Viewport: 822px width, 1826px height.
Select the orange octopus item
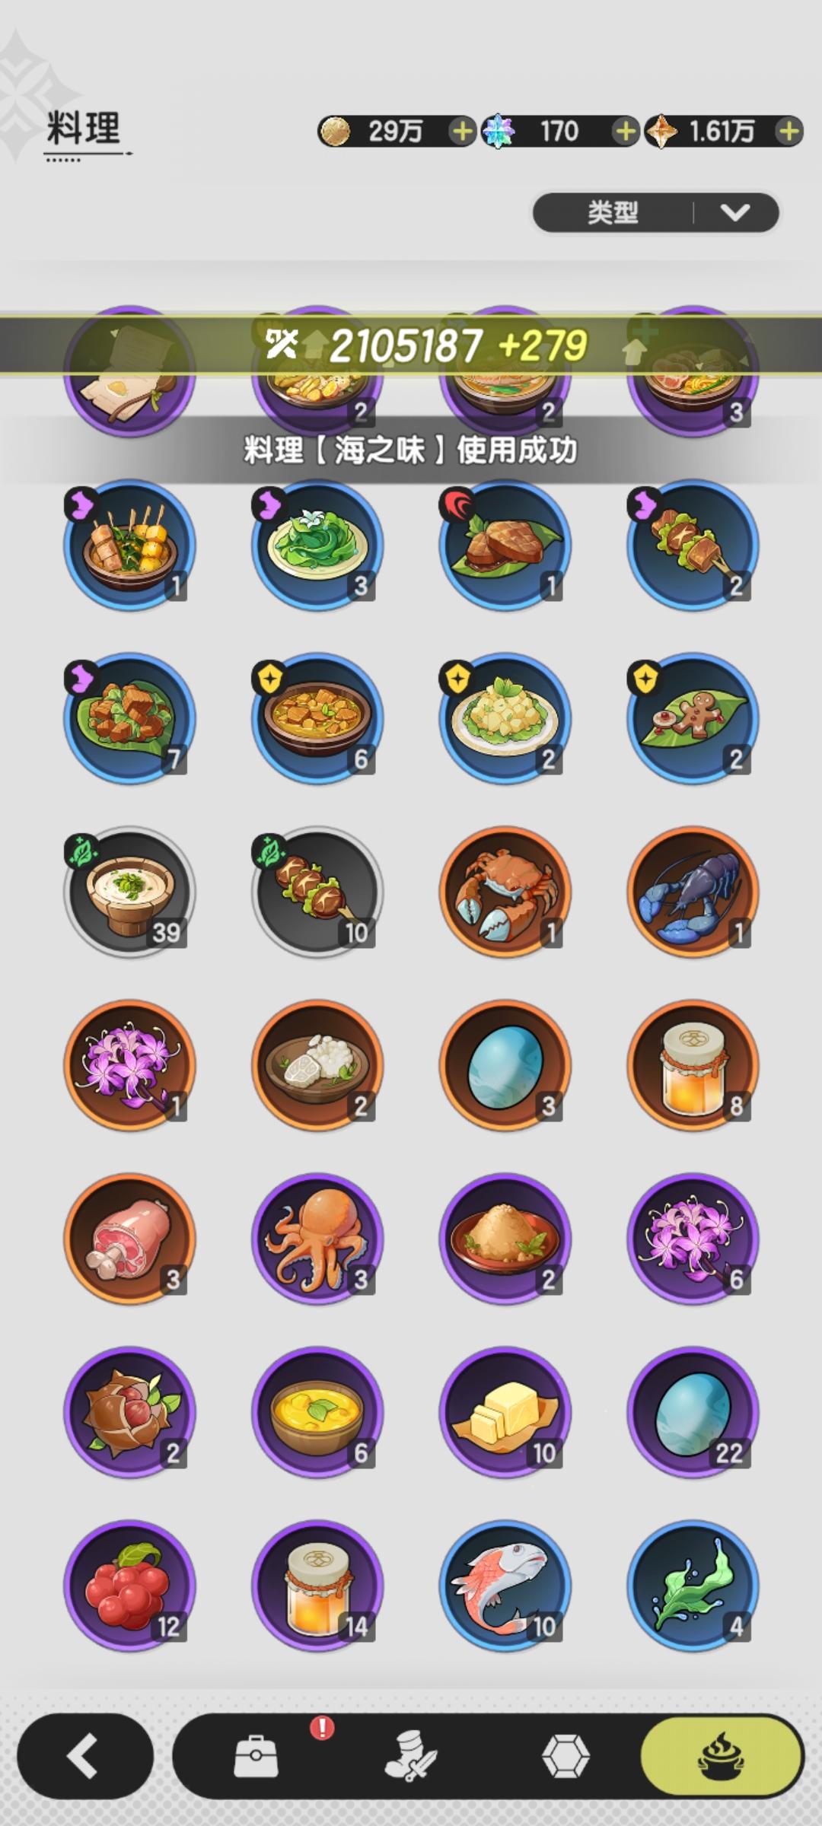point(317,1239)
